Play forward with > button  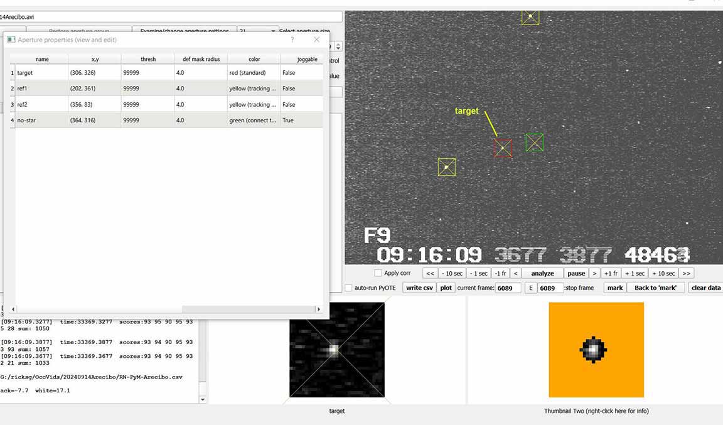pyautogui.click(x=594, y=273)
